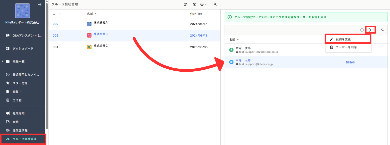
Task: Choose ユーザーを削除 from the menu
Action: point(346,47)
